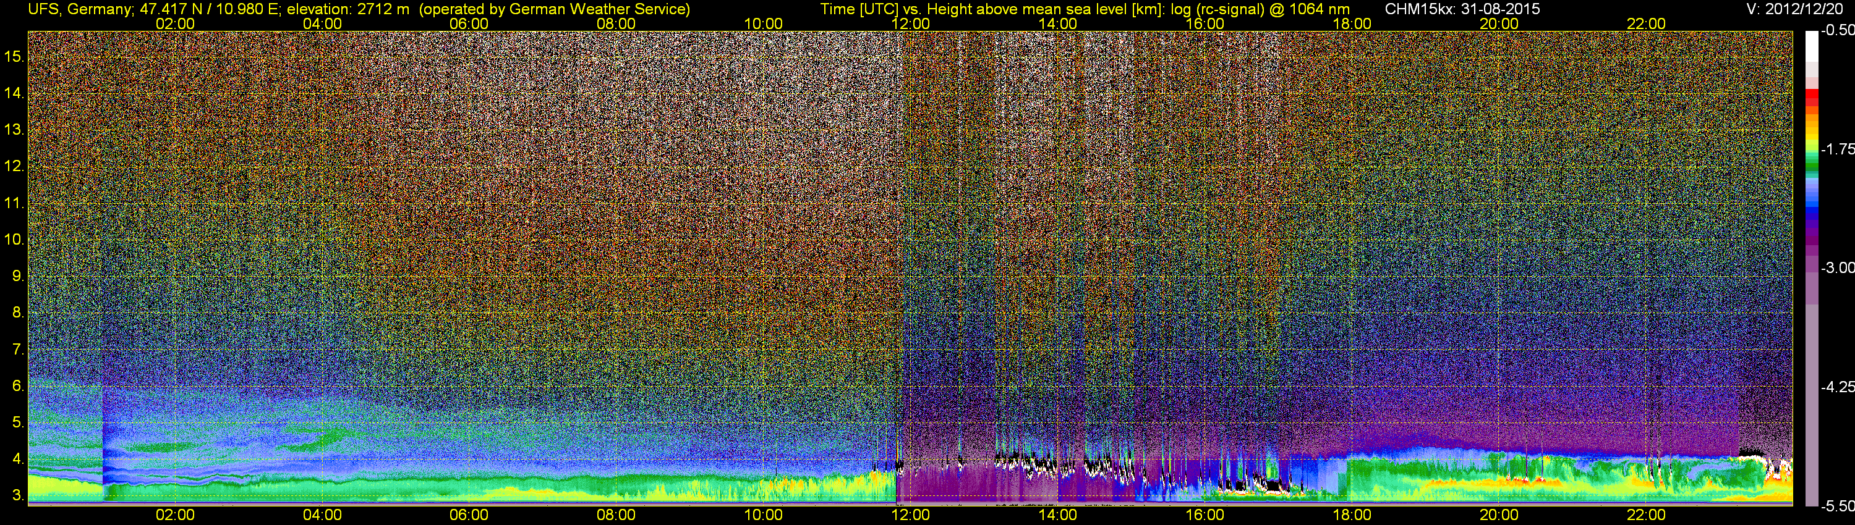The image size is (1855, 525).
Task: Click the 14 km height axis label
Action: 14,93
